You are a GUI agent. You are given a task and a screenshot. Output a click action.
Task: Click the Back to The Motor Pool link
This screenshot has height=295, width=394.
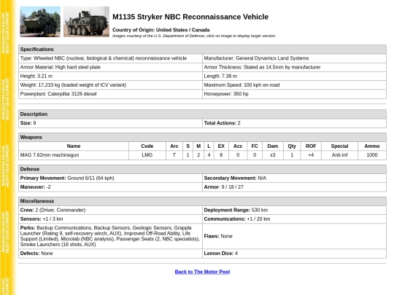(202, 272)
